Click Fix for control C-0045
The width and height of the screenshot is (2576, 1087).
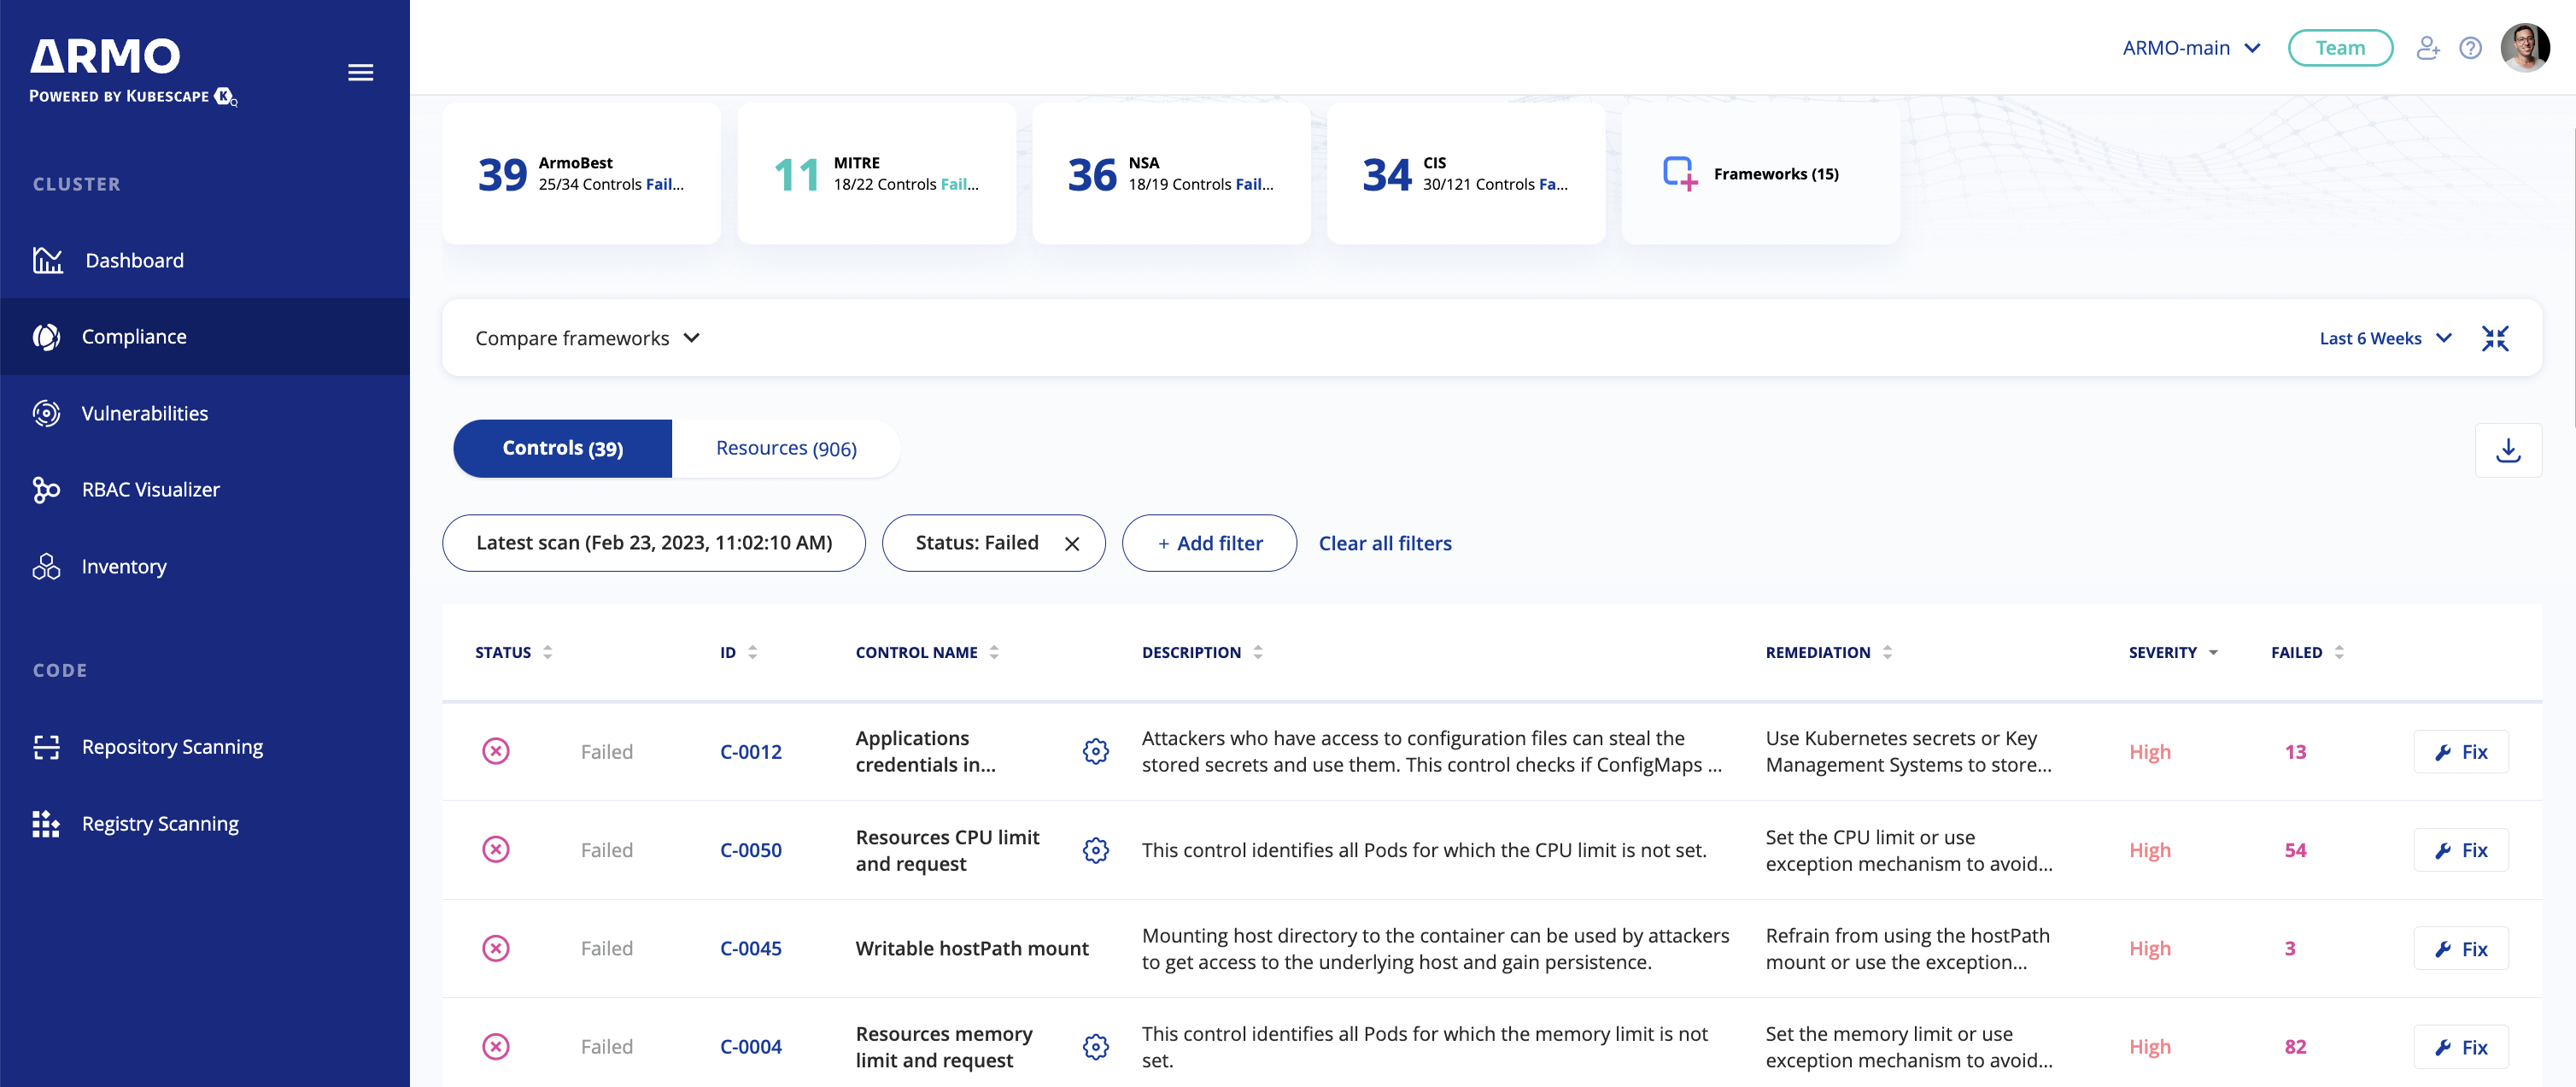pos(2461,949)
